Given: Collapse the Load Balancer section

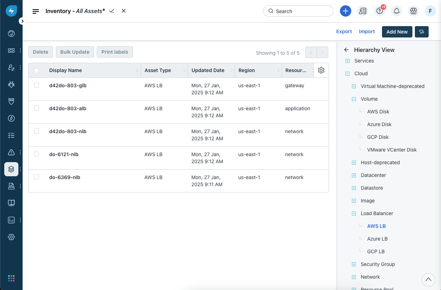Looking at the screenshot, I should coord(354,213).
